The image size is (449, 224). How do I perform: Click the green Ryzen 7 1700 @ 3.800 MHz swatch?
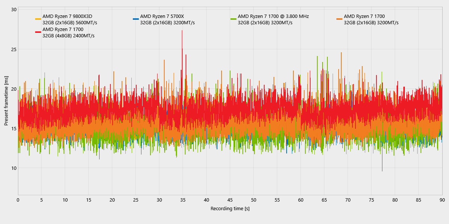[x=233, y=19]
